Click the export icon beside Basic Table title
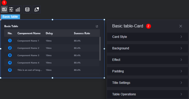This screenshot has width=189, height=99. tap(97, 26)
